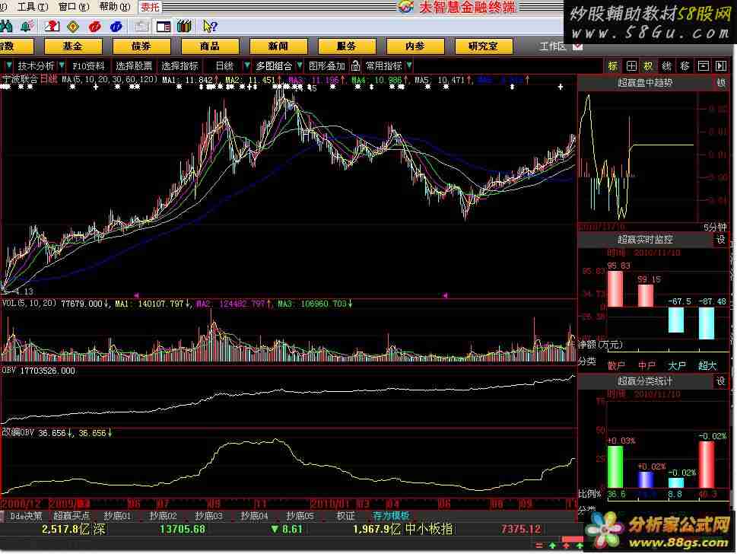Click the help cursor question mark icon
This screenshot has width=737, height=554.
[209, 27]
